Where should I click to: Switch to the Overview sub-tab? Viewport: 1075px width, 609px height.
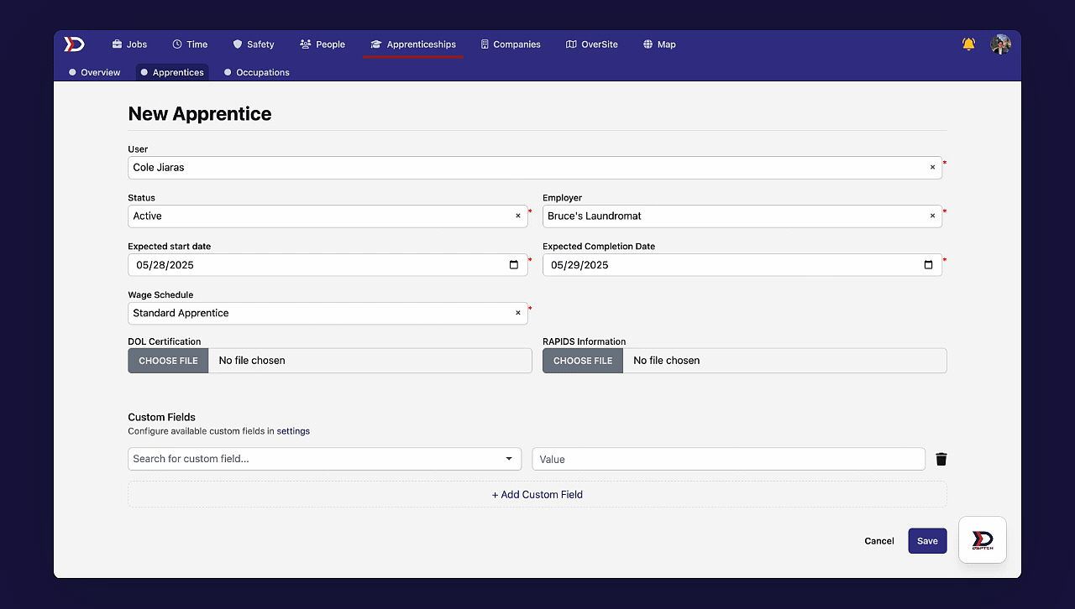[95, 72]
